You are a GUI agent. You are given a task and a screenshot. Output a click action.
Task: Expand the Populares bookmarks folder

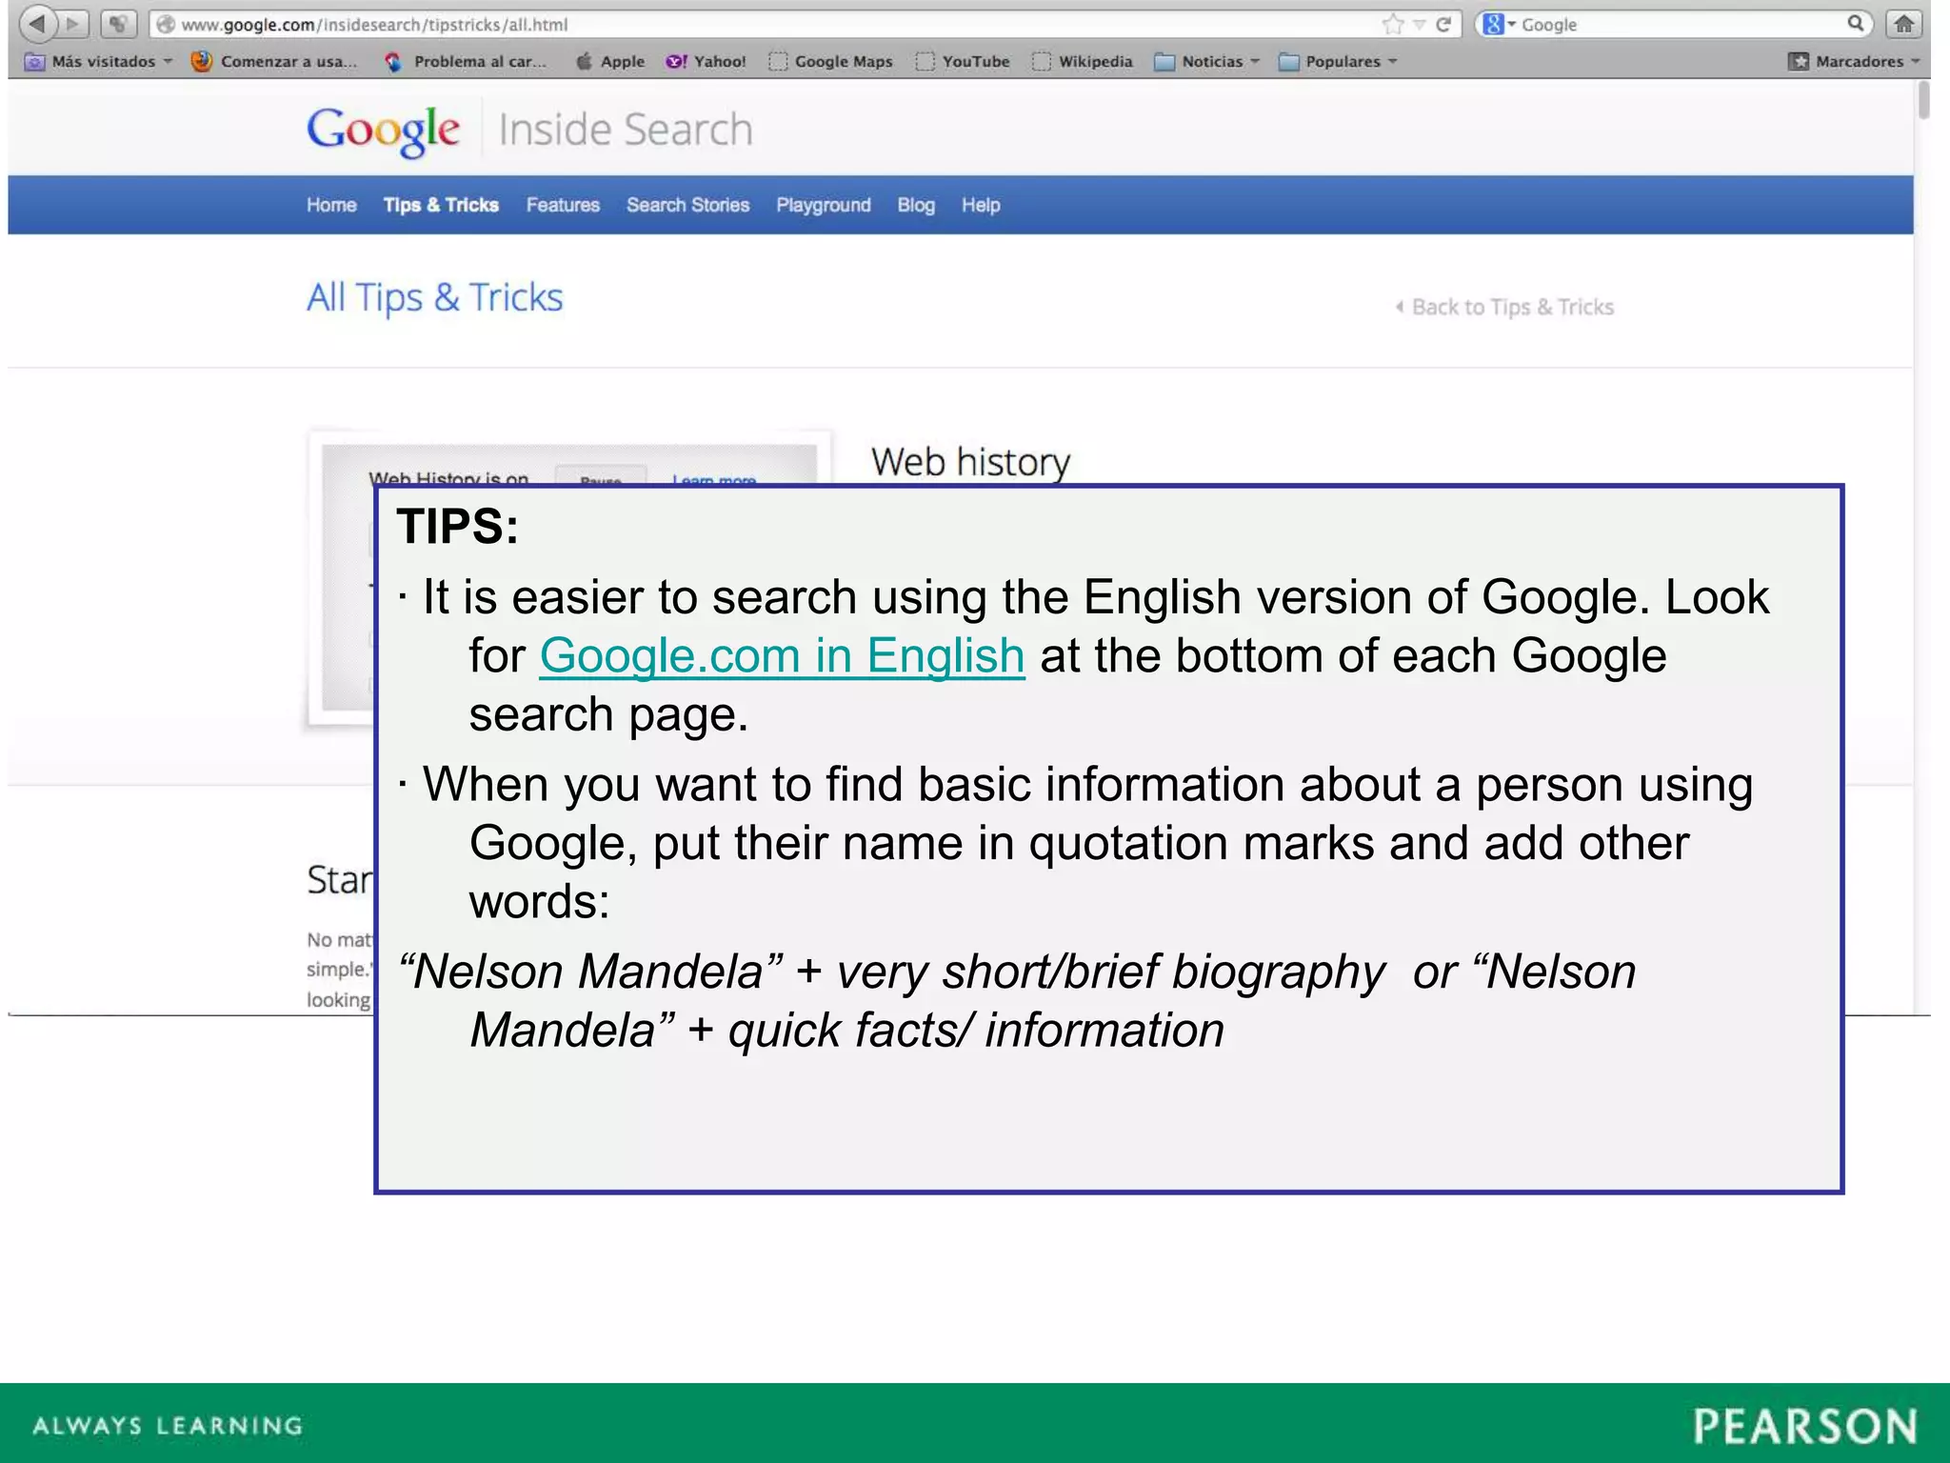(x=1338, y=62)
